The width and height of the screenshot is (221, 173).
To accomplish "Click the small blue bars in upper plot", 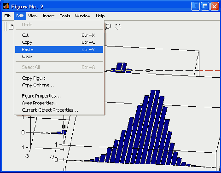I will tap(121, 68).
